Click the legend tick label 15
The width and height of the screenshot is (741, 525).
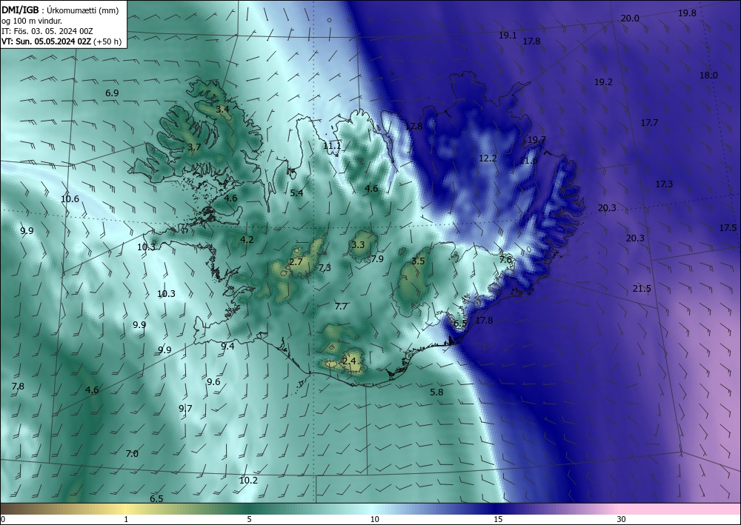(x=498, y=519)
